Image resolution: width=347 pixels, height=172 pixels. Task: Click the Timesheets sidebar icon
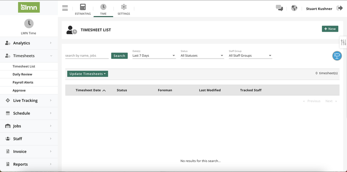tap(8, 56)
